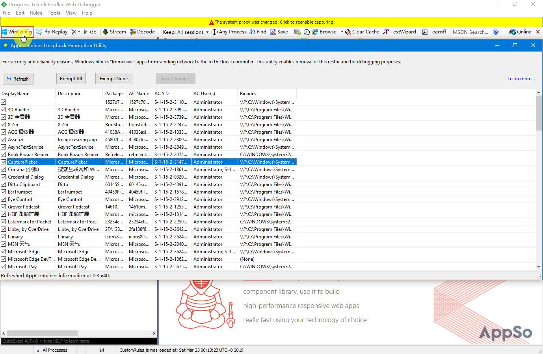The image size is (543, 354).
Task: Click the Replay toolbar icon
Action: click(x=48, y=32)
